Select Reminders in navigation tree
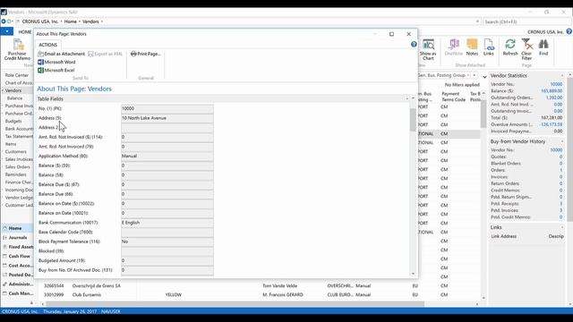The width and height of the screenshot is (573, 322). [16, 174]
